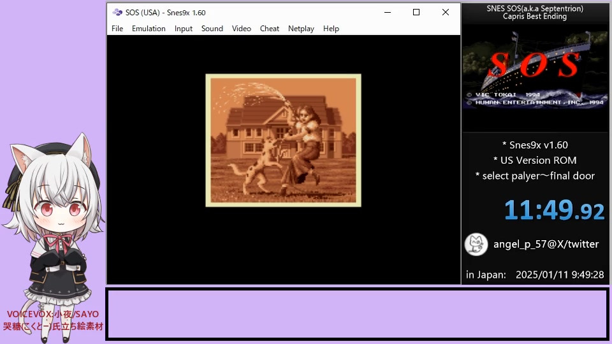612x344 pixels.
Task: Click the SOS title screen thumbnail
Action: (x=535, y=69)
